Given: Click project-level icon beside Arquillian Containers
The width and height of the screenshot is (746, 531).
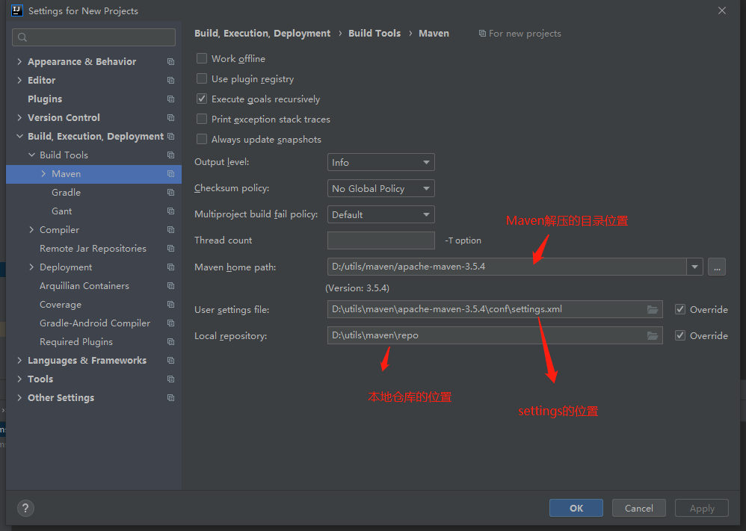Looking at the screenshot, I should coord(170,286).
